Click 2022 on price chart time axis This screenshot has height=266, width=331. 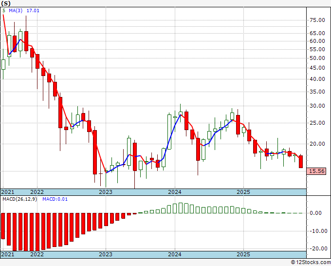37,192
